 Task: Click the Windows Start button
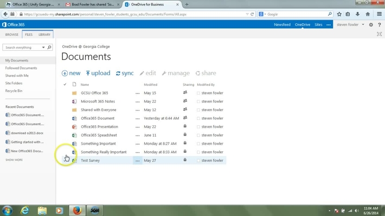pos(7,211)
